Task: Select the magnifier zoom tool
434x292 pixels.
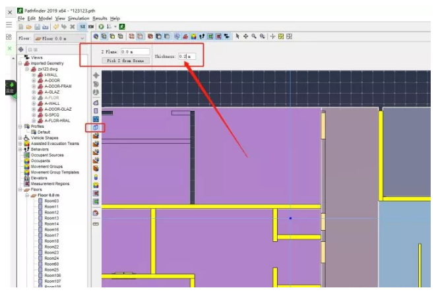Action: click(254, 36)
